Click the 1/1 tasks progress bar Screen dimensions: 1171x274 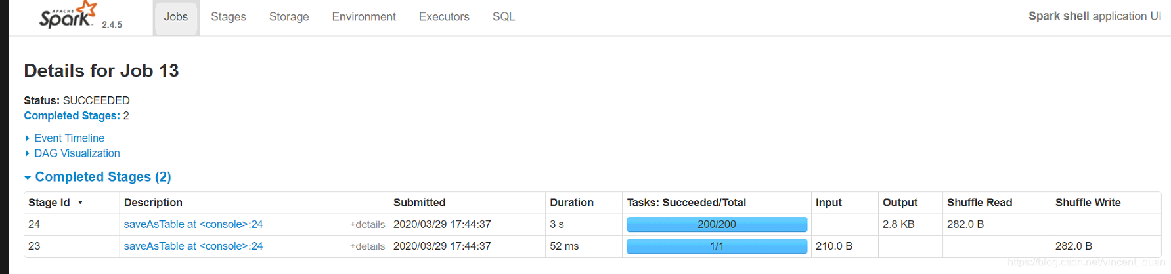pyautogui.click(x=717, y=246)
